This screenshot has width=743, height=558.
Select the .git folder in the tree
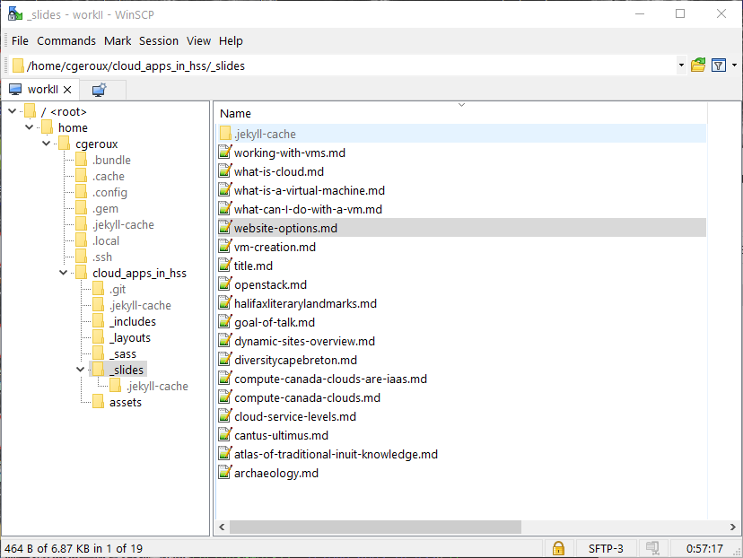coord(118,289)
